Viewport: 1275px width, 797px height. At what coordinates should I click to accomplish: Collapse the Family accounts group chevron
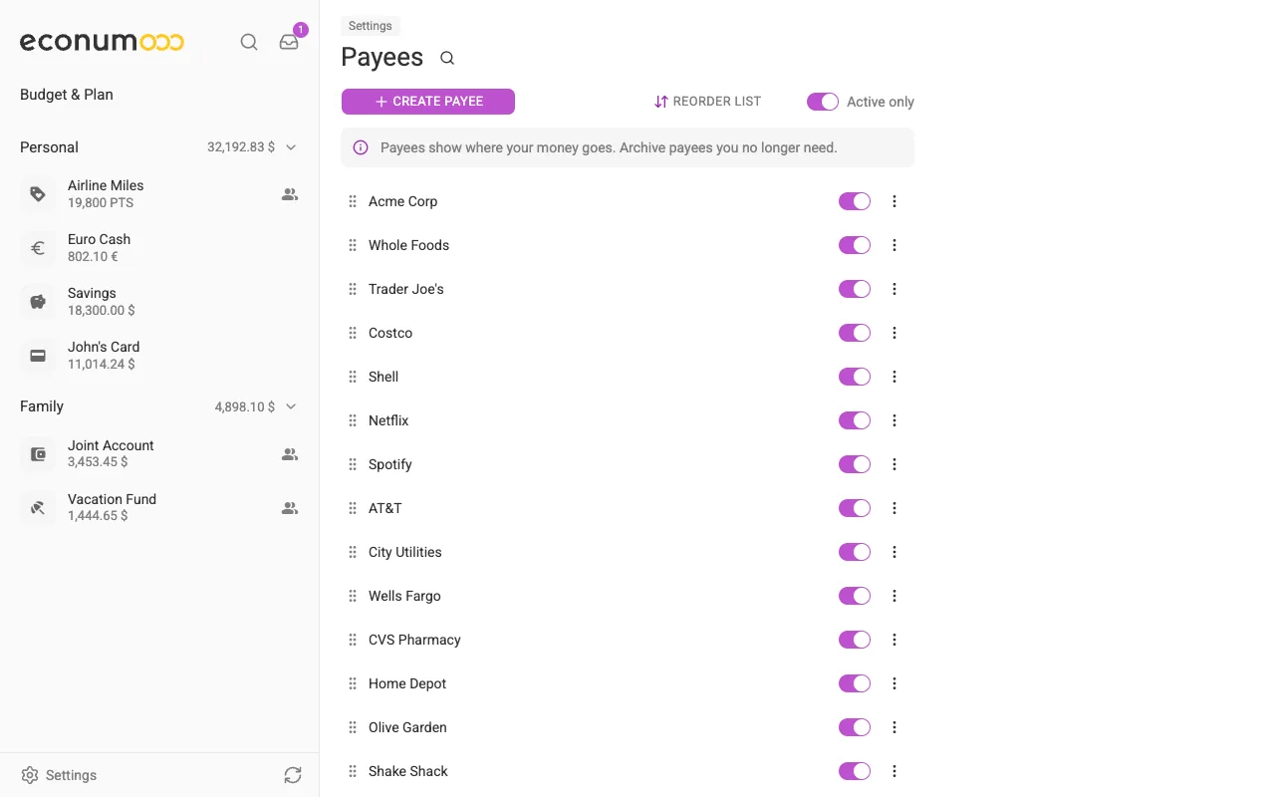[291, 406]
